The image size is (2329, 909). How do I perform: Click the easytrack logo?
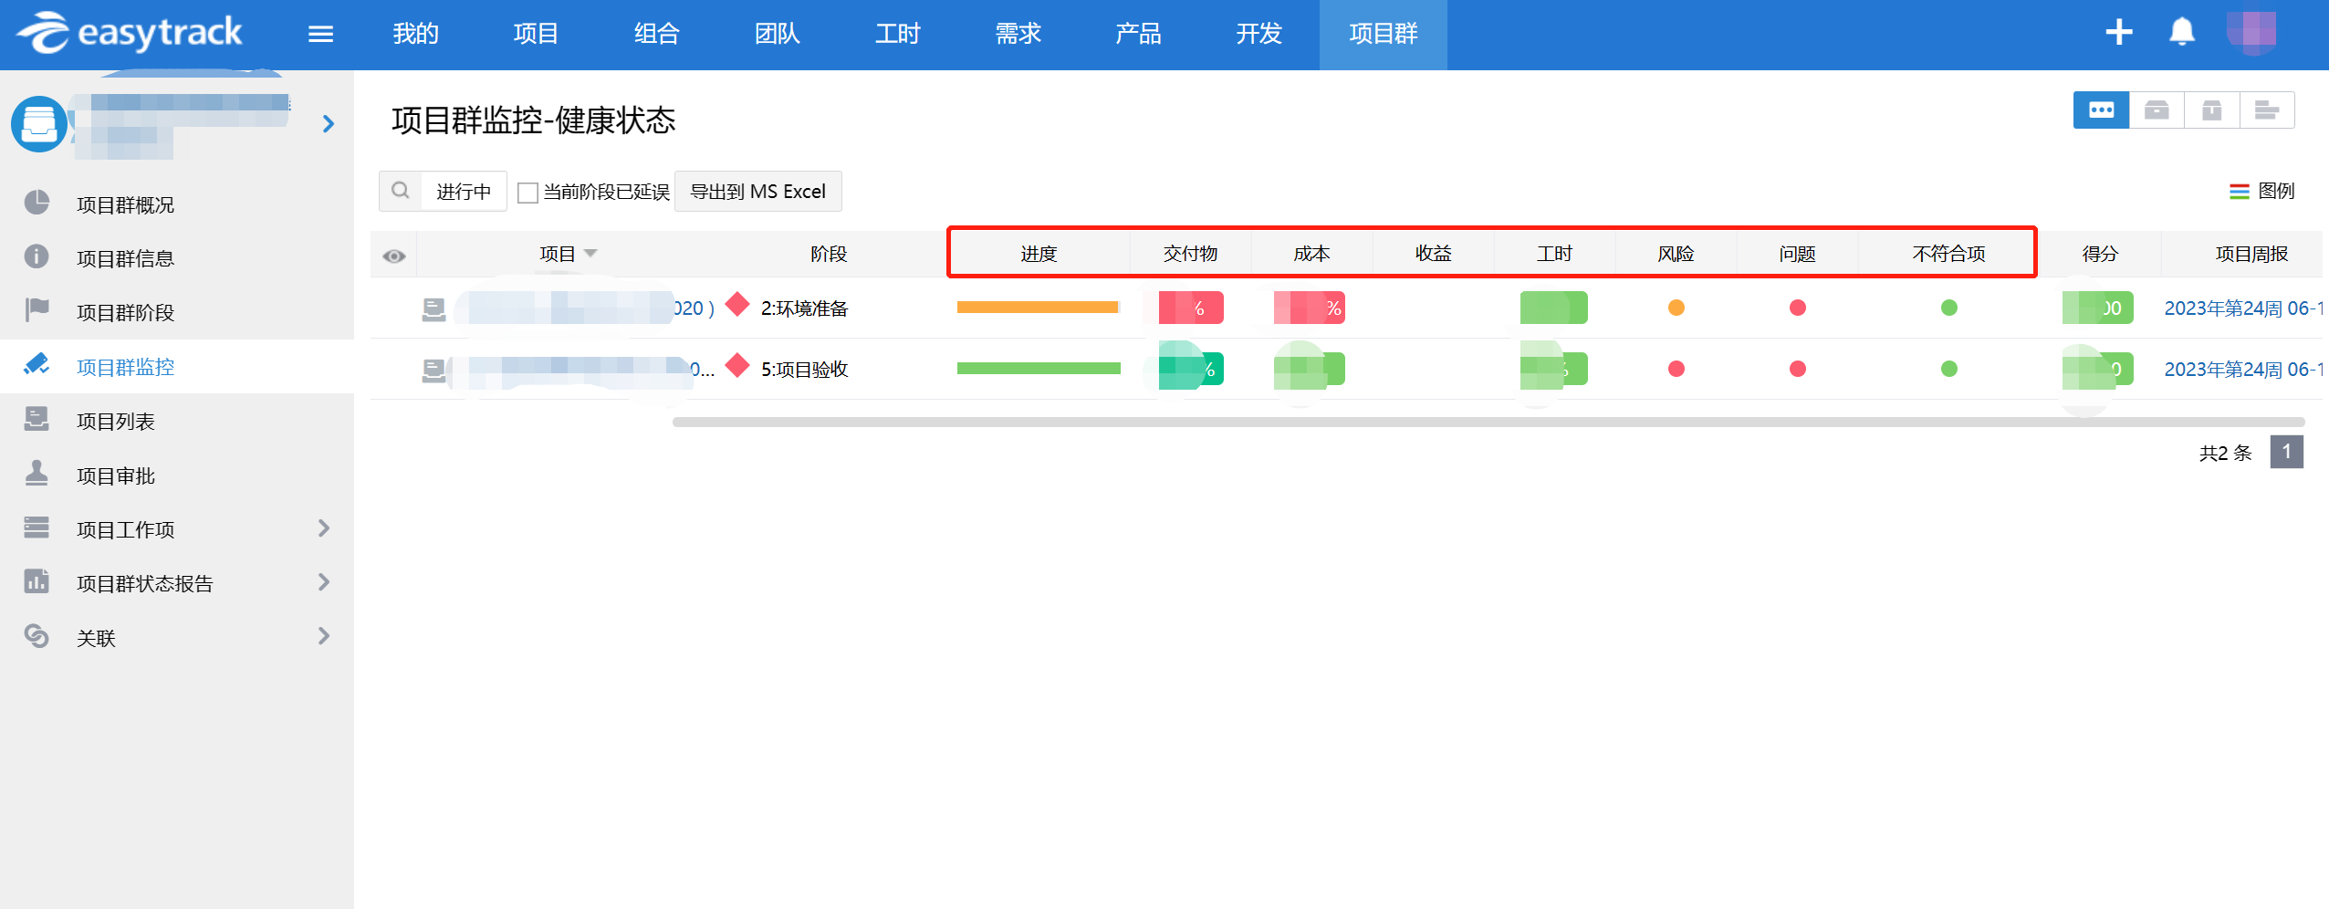129,33
